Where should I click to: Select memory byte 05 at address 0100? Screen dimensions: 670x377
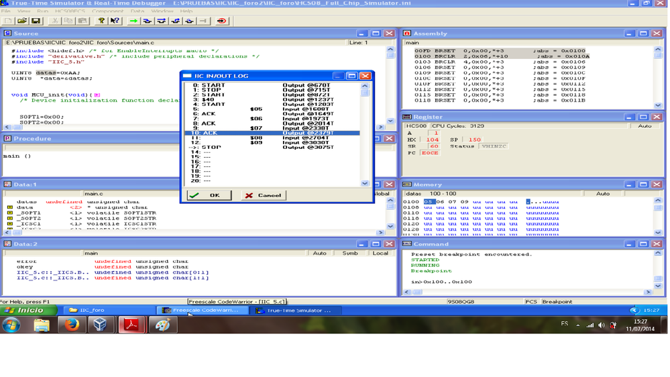click(x=429, y=202)
